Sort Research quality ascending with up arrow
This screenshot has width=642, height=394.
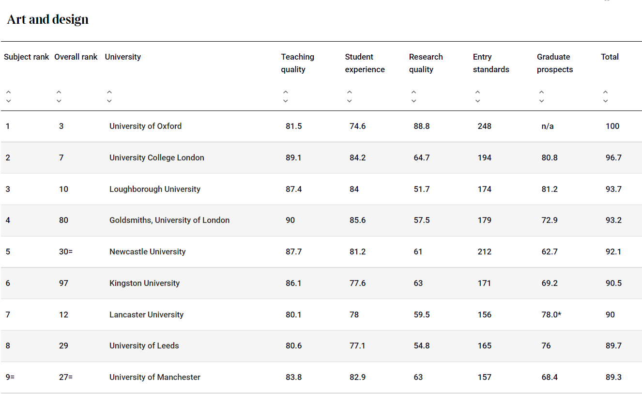click(413, 92)
